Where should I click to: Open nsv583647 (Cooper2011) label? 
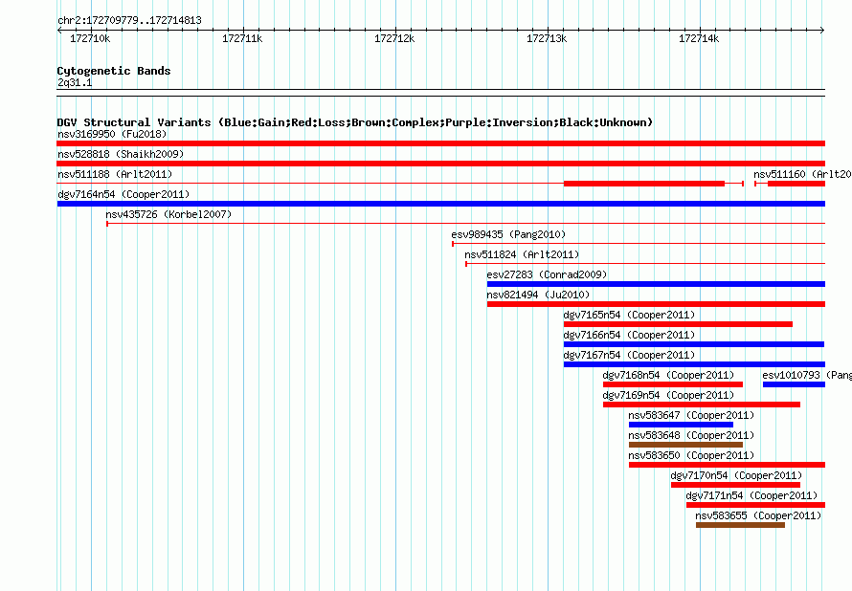click(691, 415)
